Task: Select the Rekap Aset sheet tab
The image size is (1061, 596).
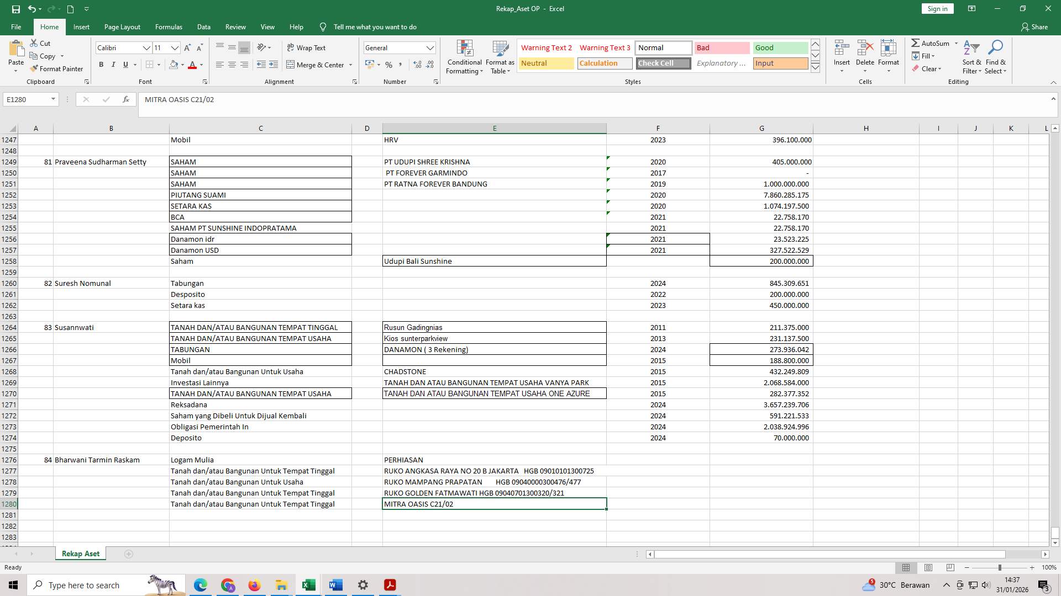Action: [80, 553]
